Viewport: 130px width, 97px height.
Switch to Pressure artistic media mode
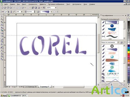[x=14, y=12]
